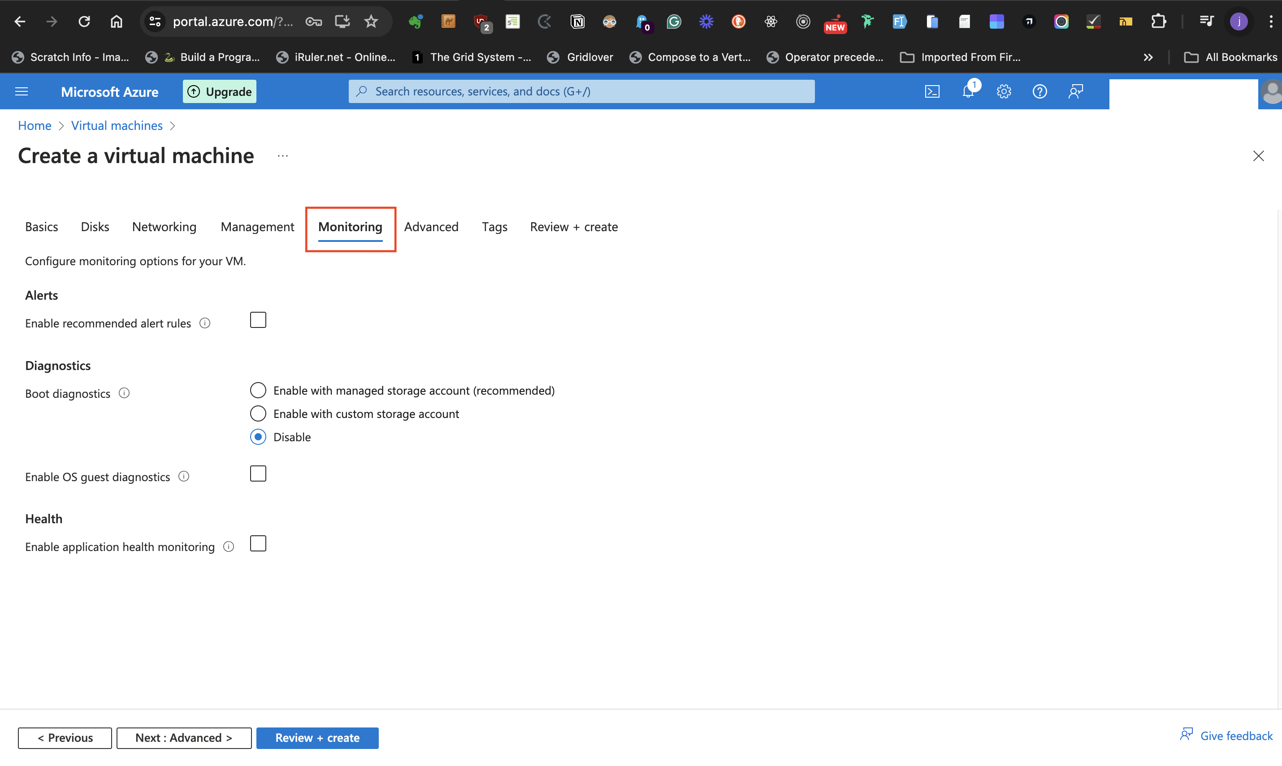The width and height of the screenshot is (1282, 766).
Task: Click the Review + create button
Action: click(317, 738)
